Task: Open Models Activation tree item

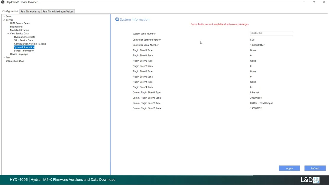Action: (x=20, y=30)
